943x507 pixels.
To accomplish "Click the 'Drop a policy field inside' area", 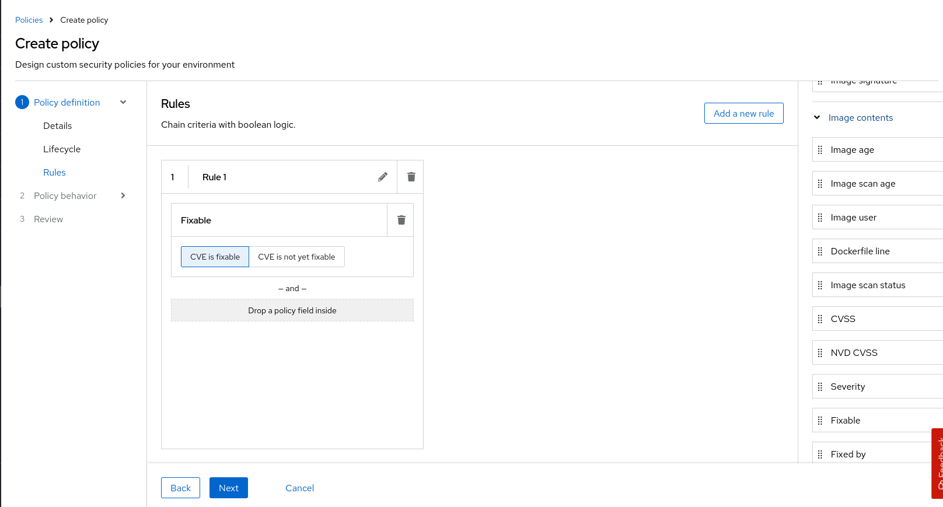I will click(292, 310).
